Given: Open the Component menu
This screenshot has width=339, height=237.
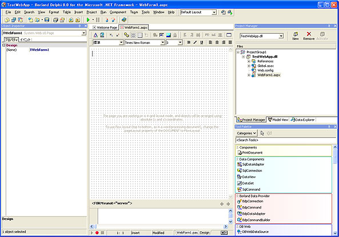Looking at the screenshot, I should point(118,13).
